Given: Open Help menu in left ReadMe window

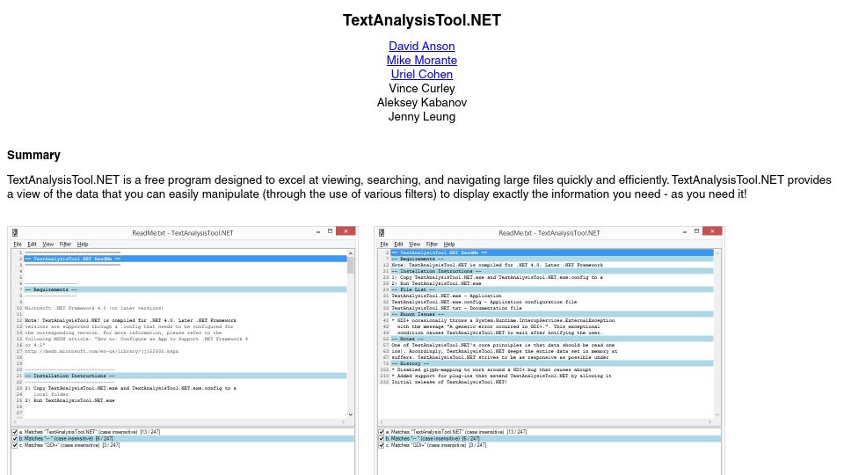Looking at the screenshot, I should [x=83, y=245].
